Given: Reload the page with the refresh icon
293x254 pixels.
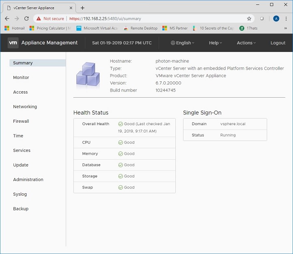Looking at the screenshot, I should click(x=26, y=19).
